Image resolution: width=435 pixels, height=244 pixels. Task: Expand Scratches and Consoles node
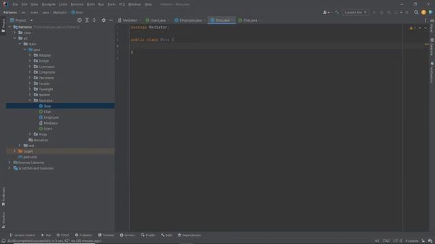10,168
